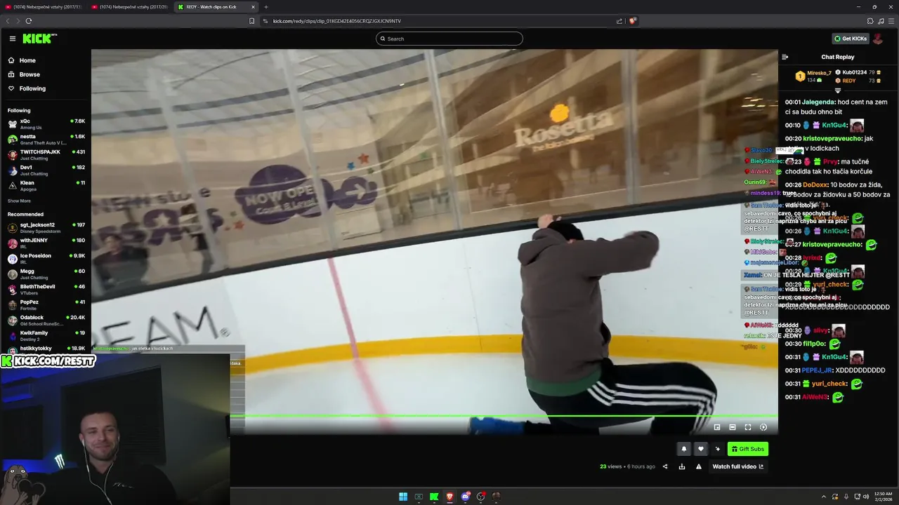This screenshot has width=899, height=505.
Task: Open Dev1 channel in Following list
Action: click(46, 170)
